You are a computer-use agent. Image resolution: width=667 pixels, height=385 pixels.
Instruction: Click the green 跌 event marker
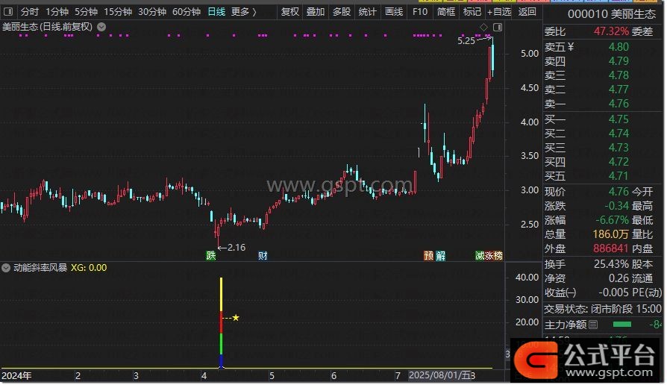coord(212,255)
